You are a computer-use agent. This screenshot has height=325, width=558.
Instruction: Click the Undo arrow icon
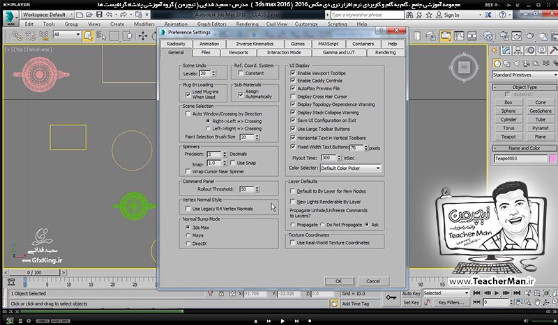(109, 15)
